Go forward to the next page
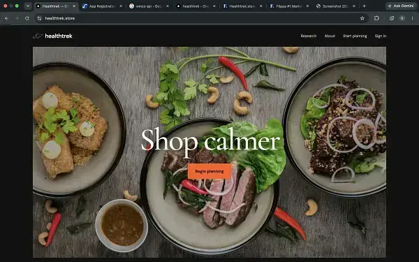This screenshot has height=262, width=419. coord(17,18)
